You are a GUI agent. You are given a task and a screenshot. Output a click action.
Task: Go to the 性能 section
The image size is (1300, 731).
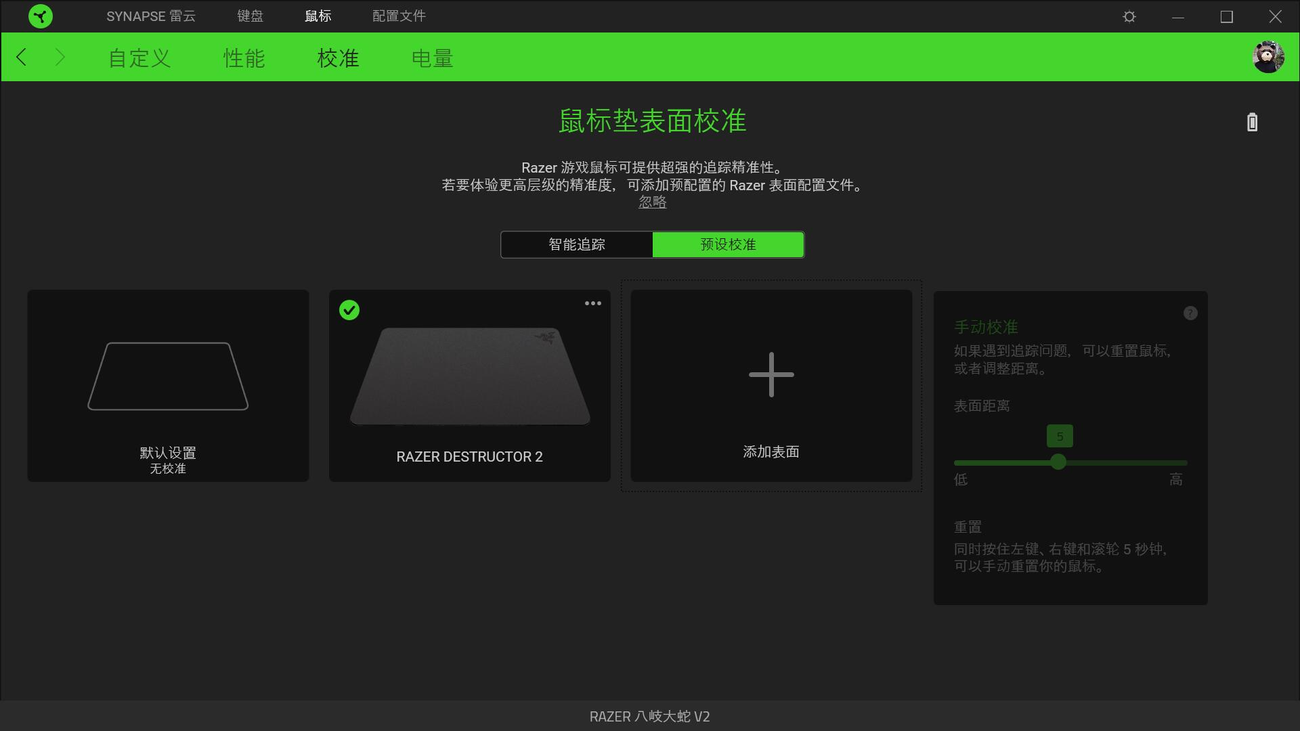[244, 59]
